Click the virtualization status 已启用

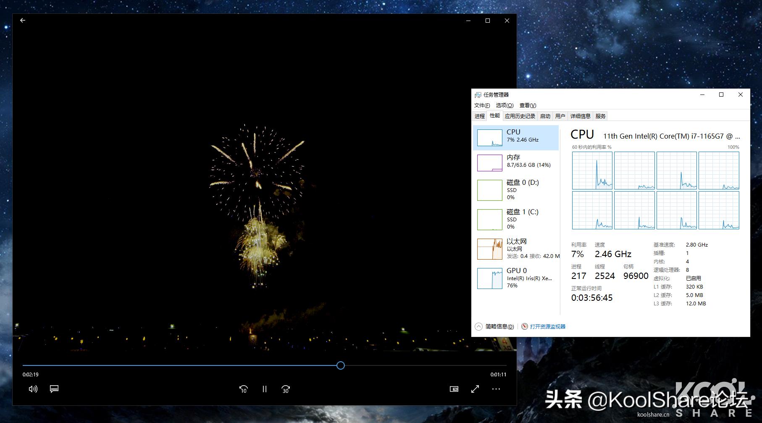click(694, 278)
